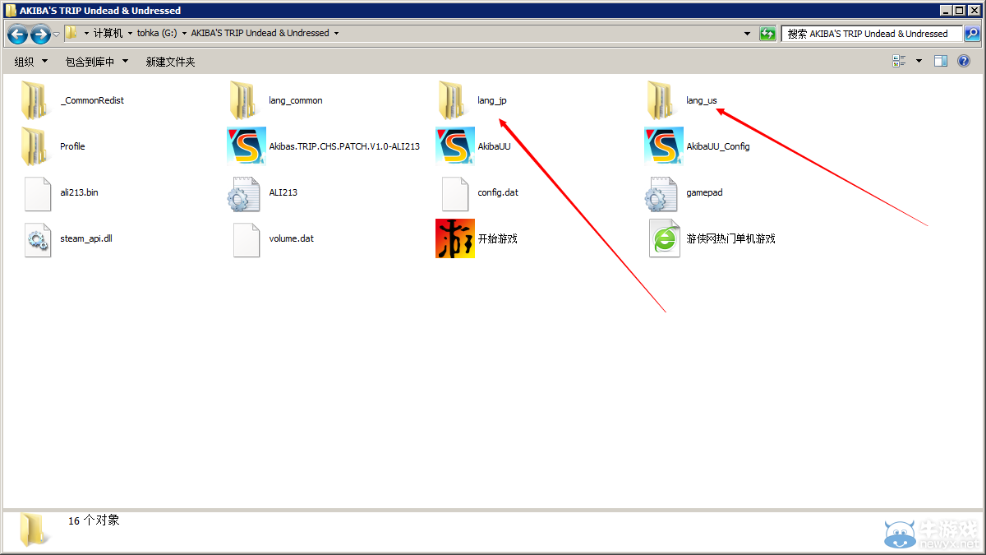Screen dimensions: 986x555
Task: Open the 组织 menu
Action: click(x=31, y=62)
